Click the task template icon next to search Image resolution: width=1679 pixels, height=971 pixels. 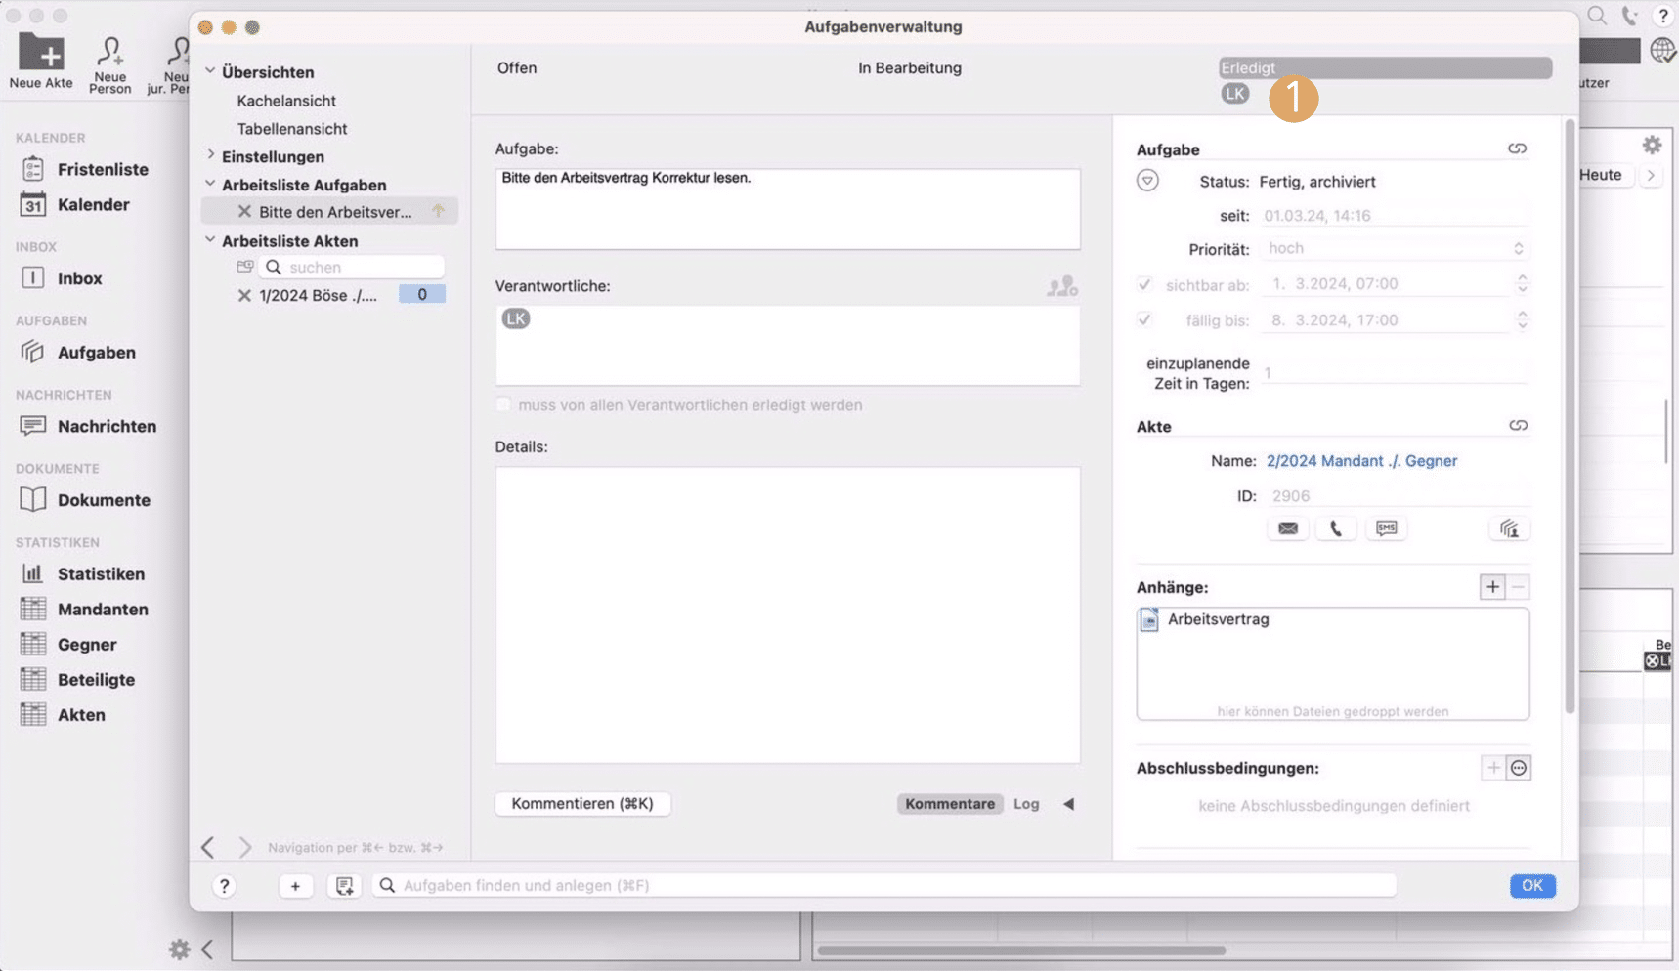pyautogui.click(x=344, y=886)
